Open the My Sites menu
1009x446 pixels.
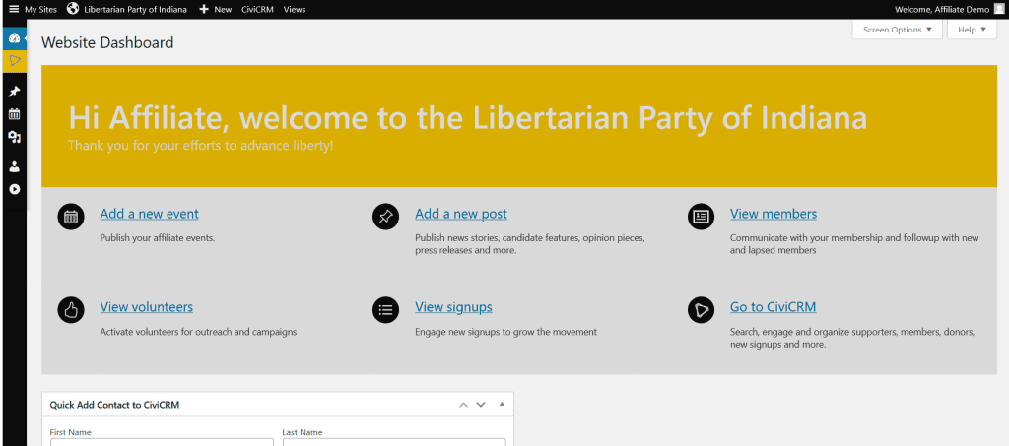coord(33,9)
